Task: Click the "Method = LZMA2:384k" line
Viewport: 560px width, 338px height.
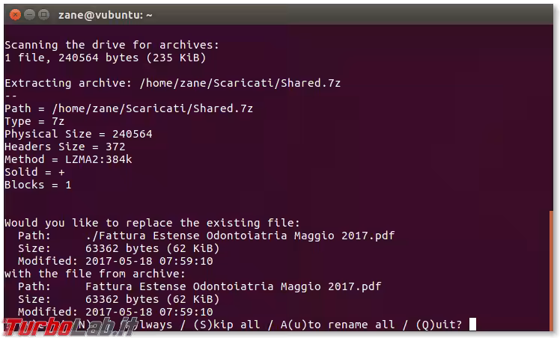Action: click(68, 159)
